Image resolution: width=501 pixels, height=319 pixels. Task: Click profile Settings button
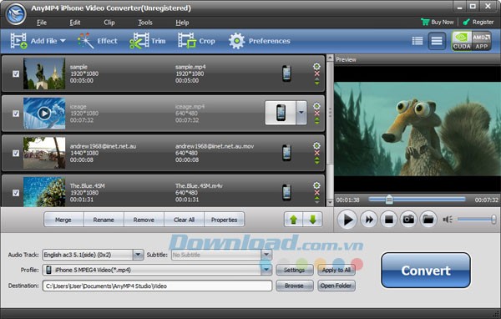pos(294,270)
